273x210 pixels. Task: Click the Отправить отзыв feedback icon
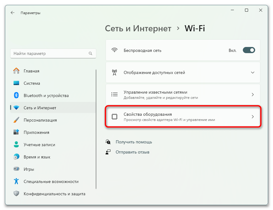point(108,152)
